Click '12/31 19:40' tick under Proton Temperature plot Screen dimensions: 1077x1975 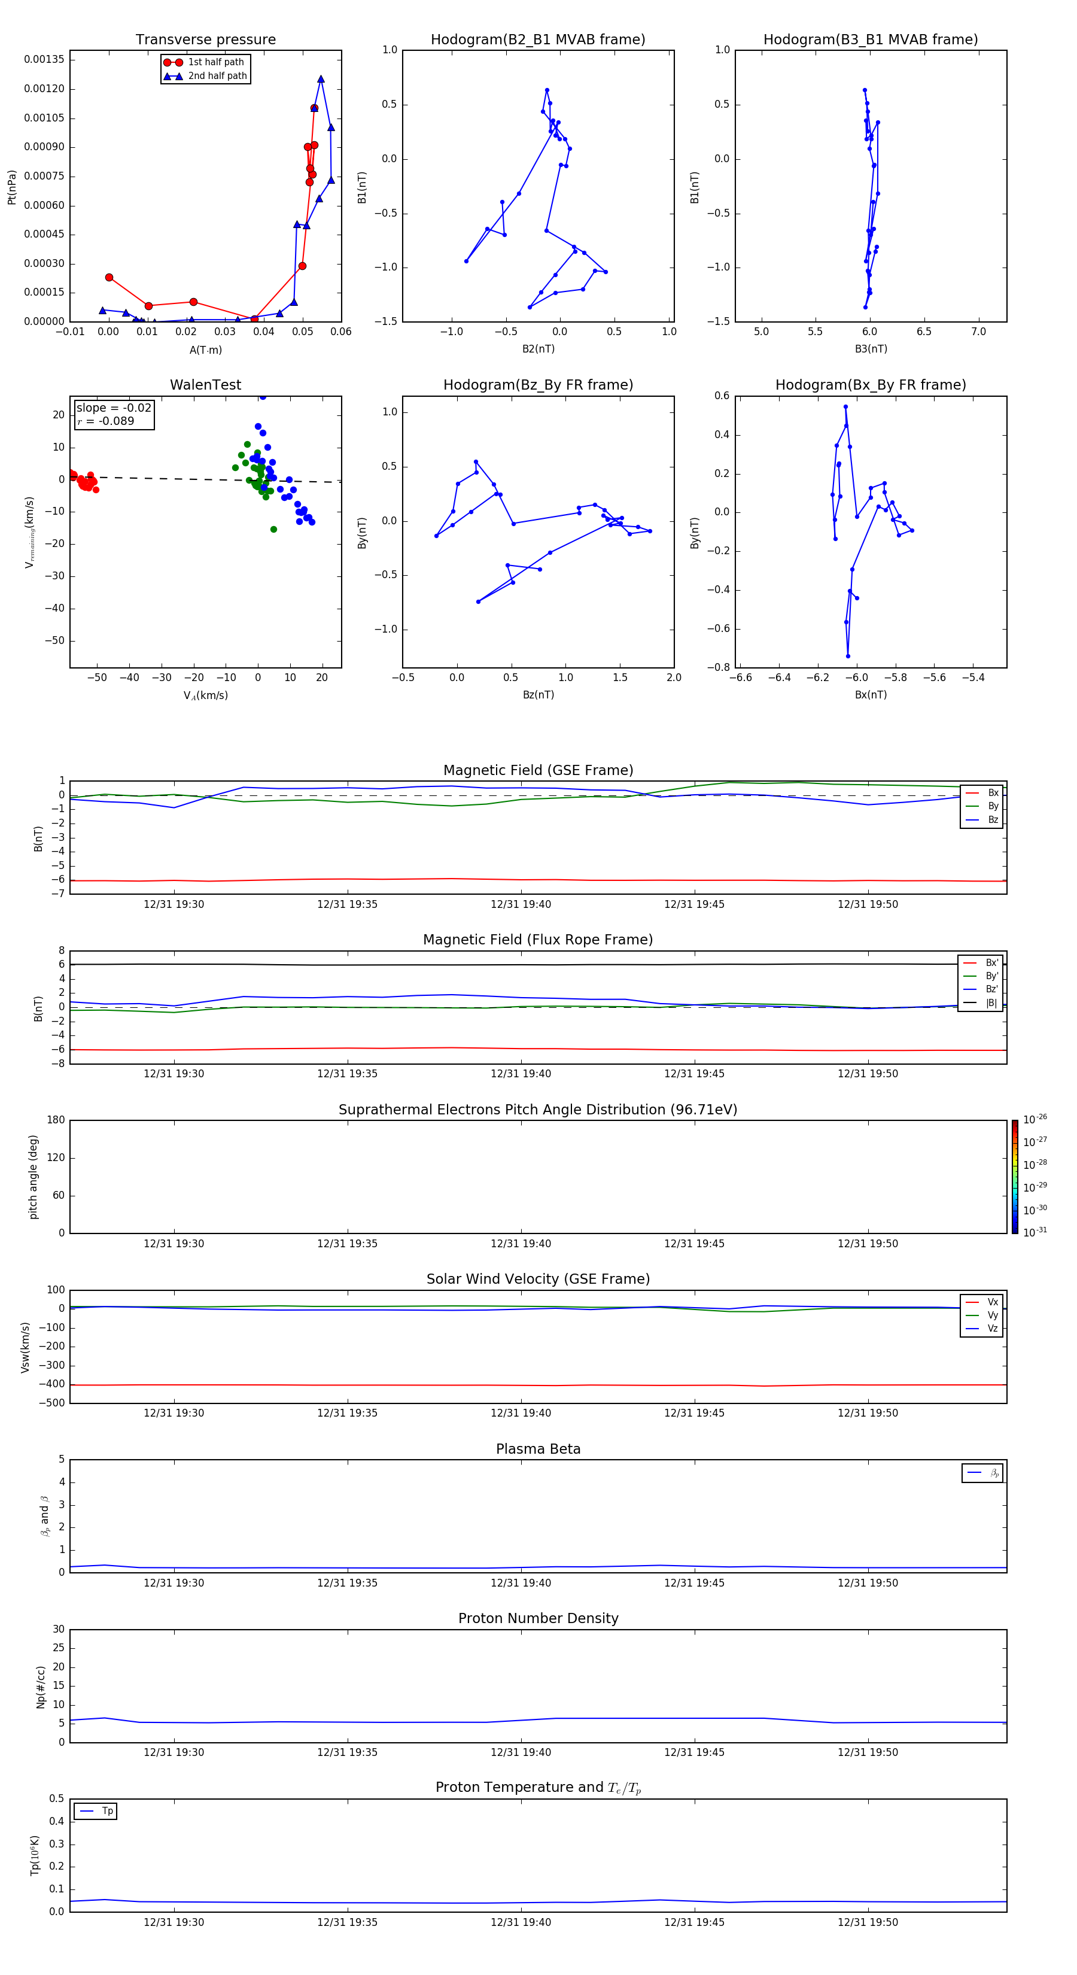(x=521, y=1922)
